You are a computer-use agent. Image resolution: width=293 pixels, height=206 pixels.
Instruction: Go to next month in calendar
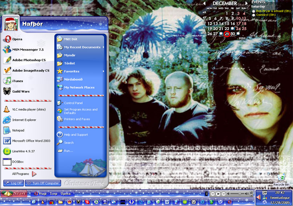(247, 3)
